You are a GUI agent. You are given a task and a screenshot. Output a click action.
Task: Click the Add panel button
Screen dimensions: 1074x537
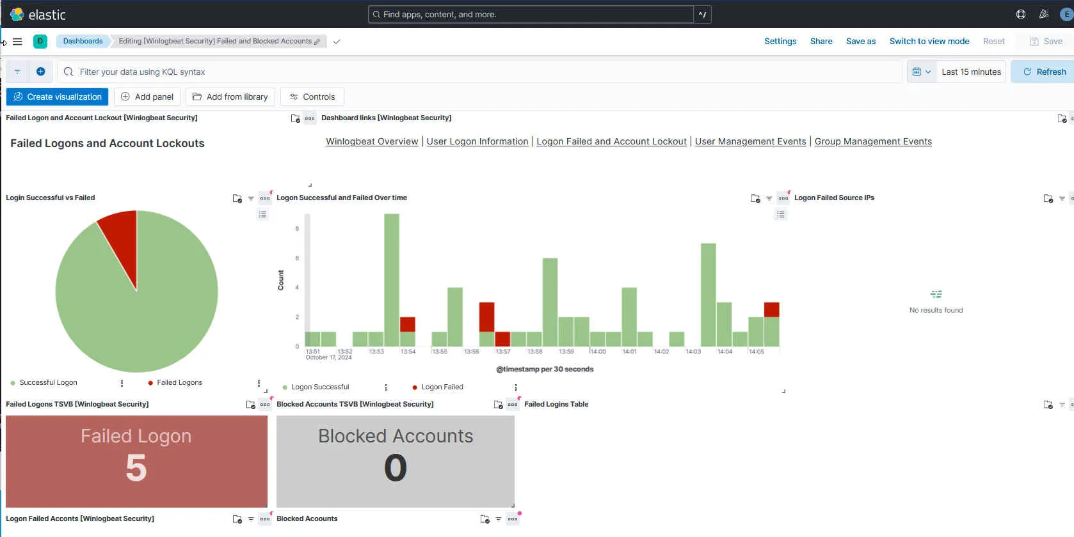point(147,97)
